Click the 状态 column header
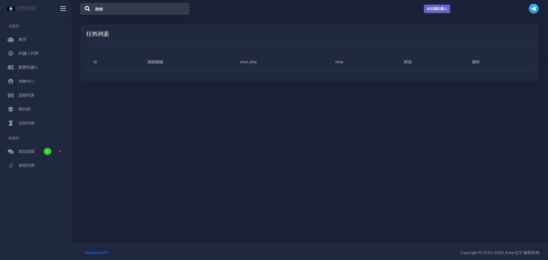This screenshot has width=548, height=260. click(x=408, y=62)
